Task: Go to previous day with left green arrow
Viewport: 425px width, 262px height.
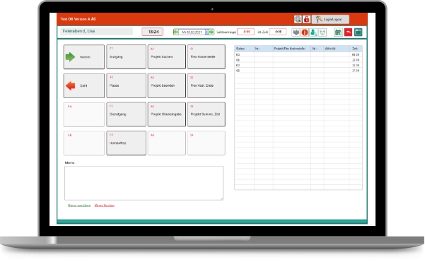Action: tap(176, 32)
